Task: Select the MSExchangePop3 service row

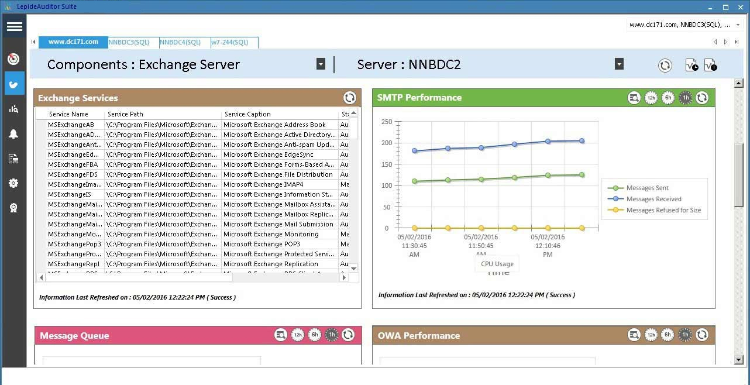Action: tap(192, 244)
